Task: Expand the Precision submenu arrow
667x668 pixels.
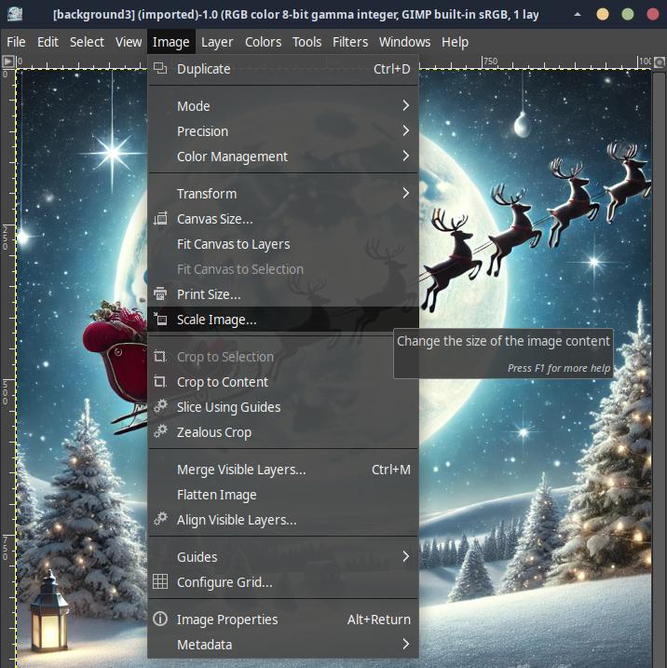Action: pyautogui.click(x=406, y=130)
